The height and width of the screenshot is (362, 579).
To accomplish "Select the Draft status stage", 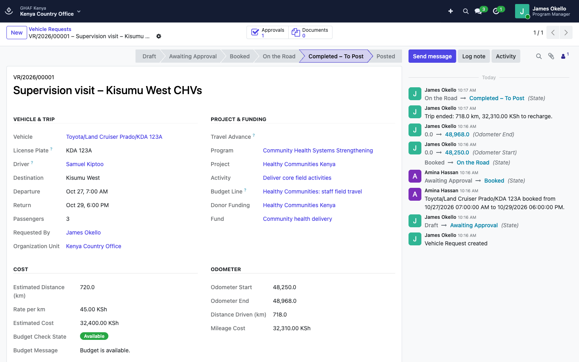I will click(x=149, y=56).
